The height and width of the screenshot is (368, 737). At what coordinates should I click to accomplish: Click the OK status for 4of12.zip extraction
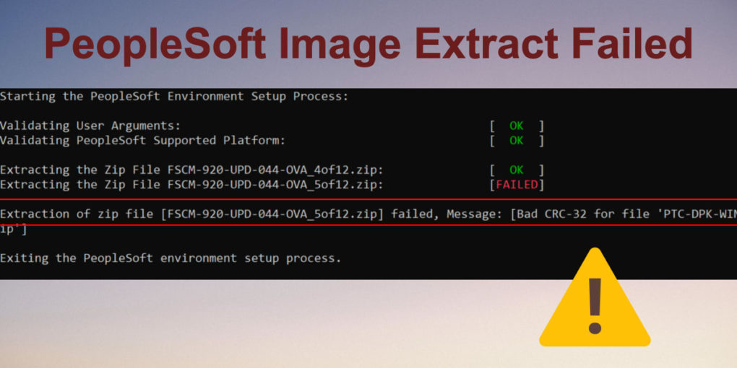pyautogui.click(x=517, y=170)
